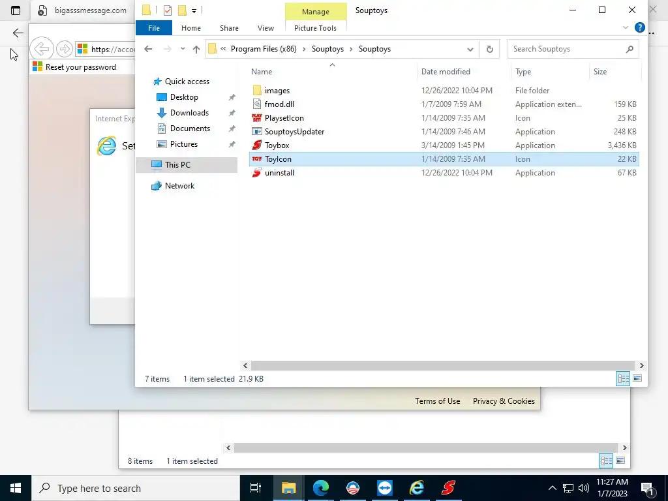Screen dimensions: 668x501
Task: Click the Windows Start button
Action: (16, 488)
